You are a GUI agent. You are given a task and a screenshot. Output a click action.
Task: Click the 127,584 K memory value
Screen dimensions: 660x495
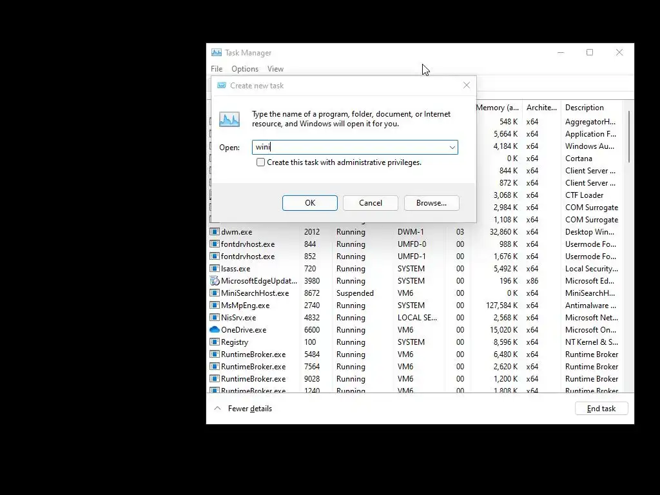[x=501, y=305]
